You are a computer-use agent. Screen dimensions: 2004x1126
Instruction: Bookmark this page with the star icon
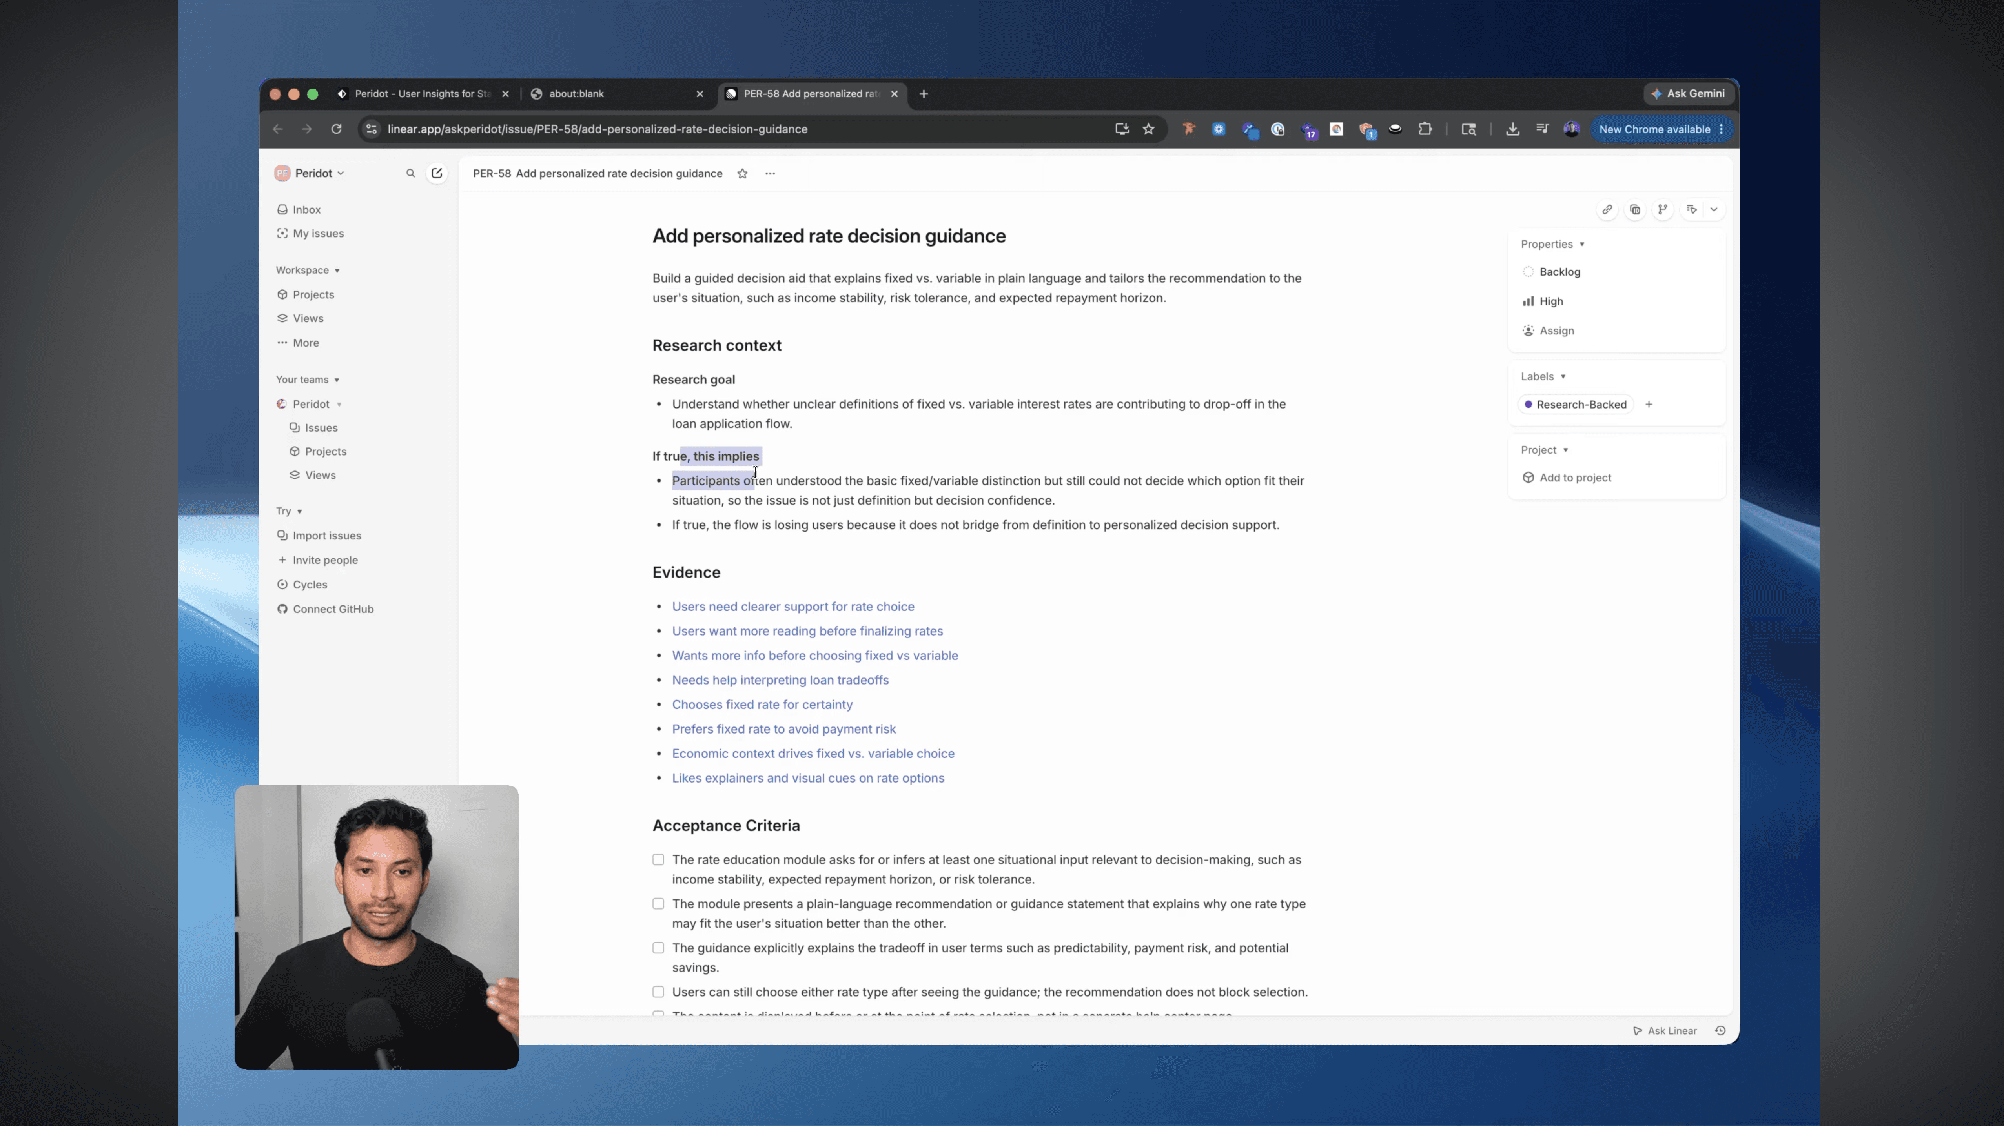pos(1148,129)
